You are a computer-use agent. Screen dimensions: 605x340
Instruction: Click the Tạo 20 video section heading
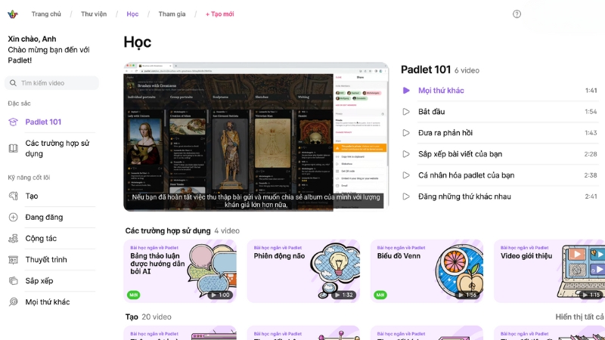coord(148,317)
